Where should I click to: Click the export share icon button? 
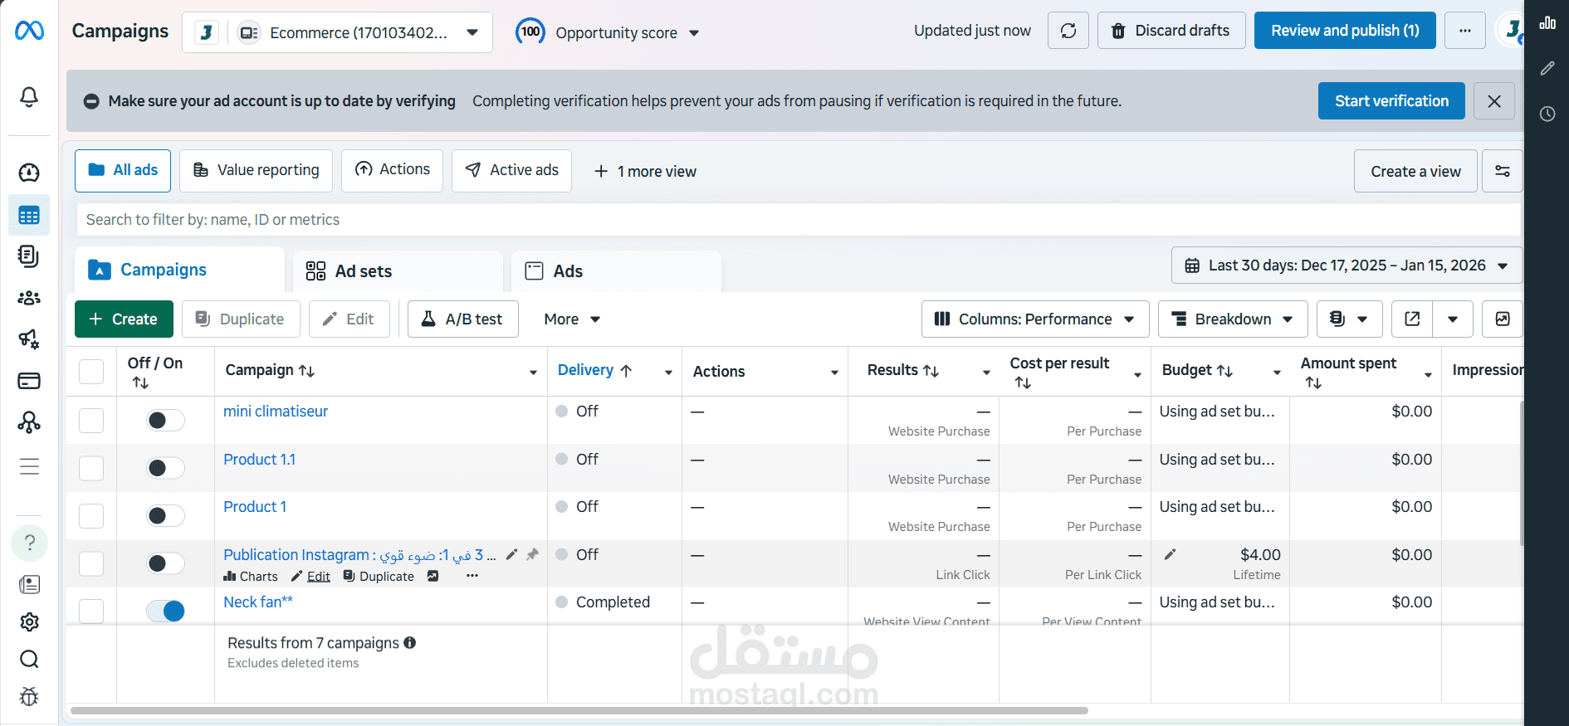pyautogui.click(x=1412, y=319)
